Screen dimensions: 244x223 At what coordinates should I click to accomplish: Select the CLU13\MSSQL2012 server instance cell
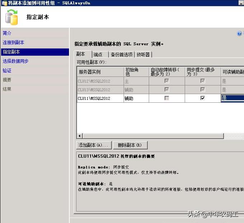[100, 89]
